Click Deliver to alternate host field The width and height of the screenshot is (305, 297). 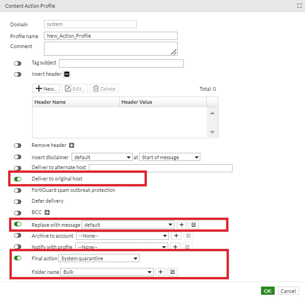coord(161,168)
